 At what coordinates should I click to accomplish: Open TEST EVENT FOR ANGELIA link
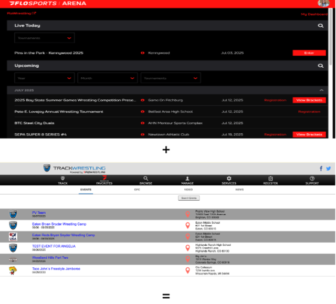[54, 246]
